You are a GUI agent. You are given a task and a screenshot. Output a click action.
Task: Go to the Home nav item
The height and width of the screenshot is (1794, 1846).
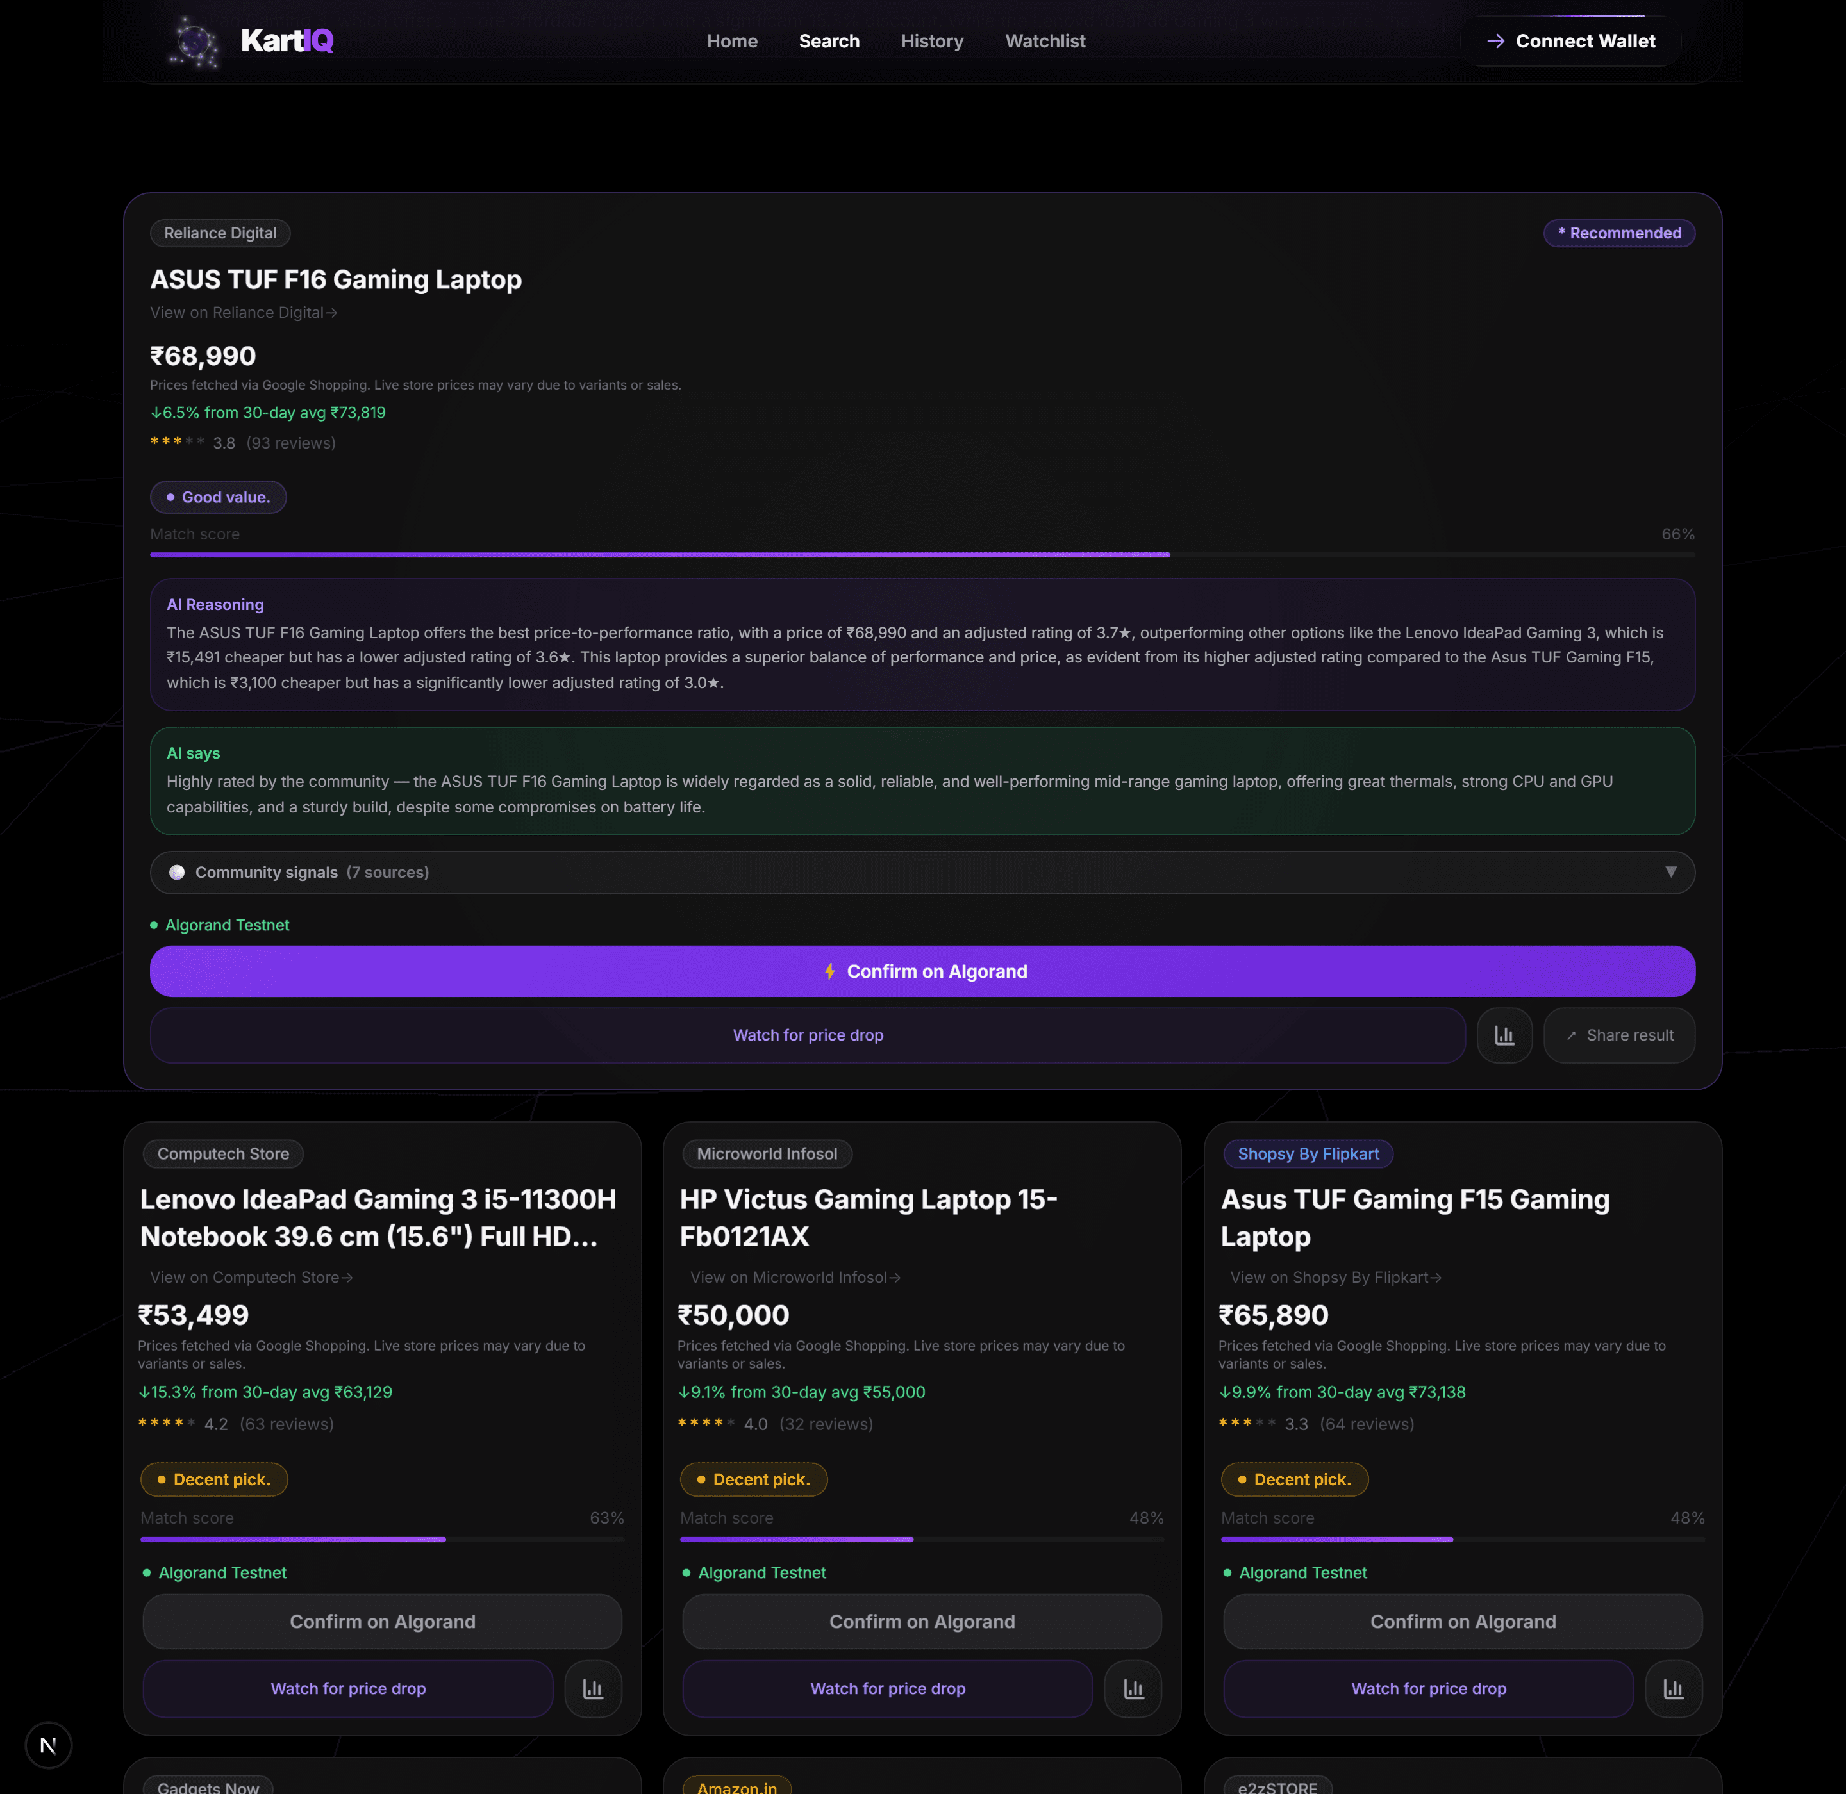click(x=731, y=42)
